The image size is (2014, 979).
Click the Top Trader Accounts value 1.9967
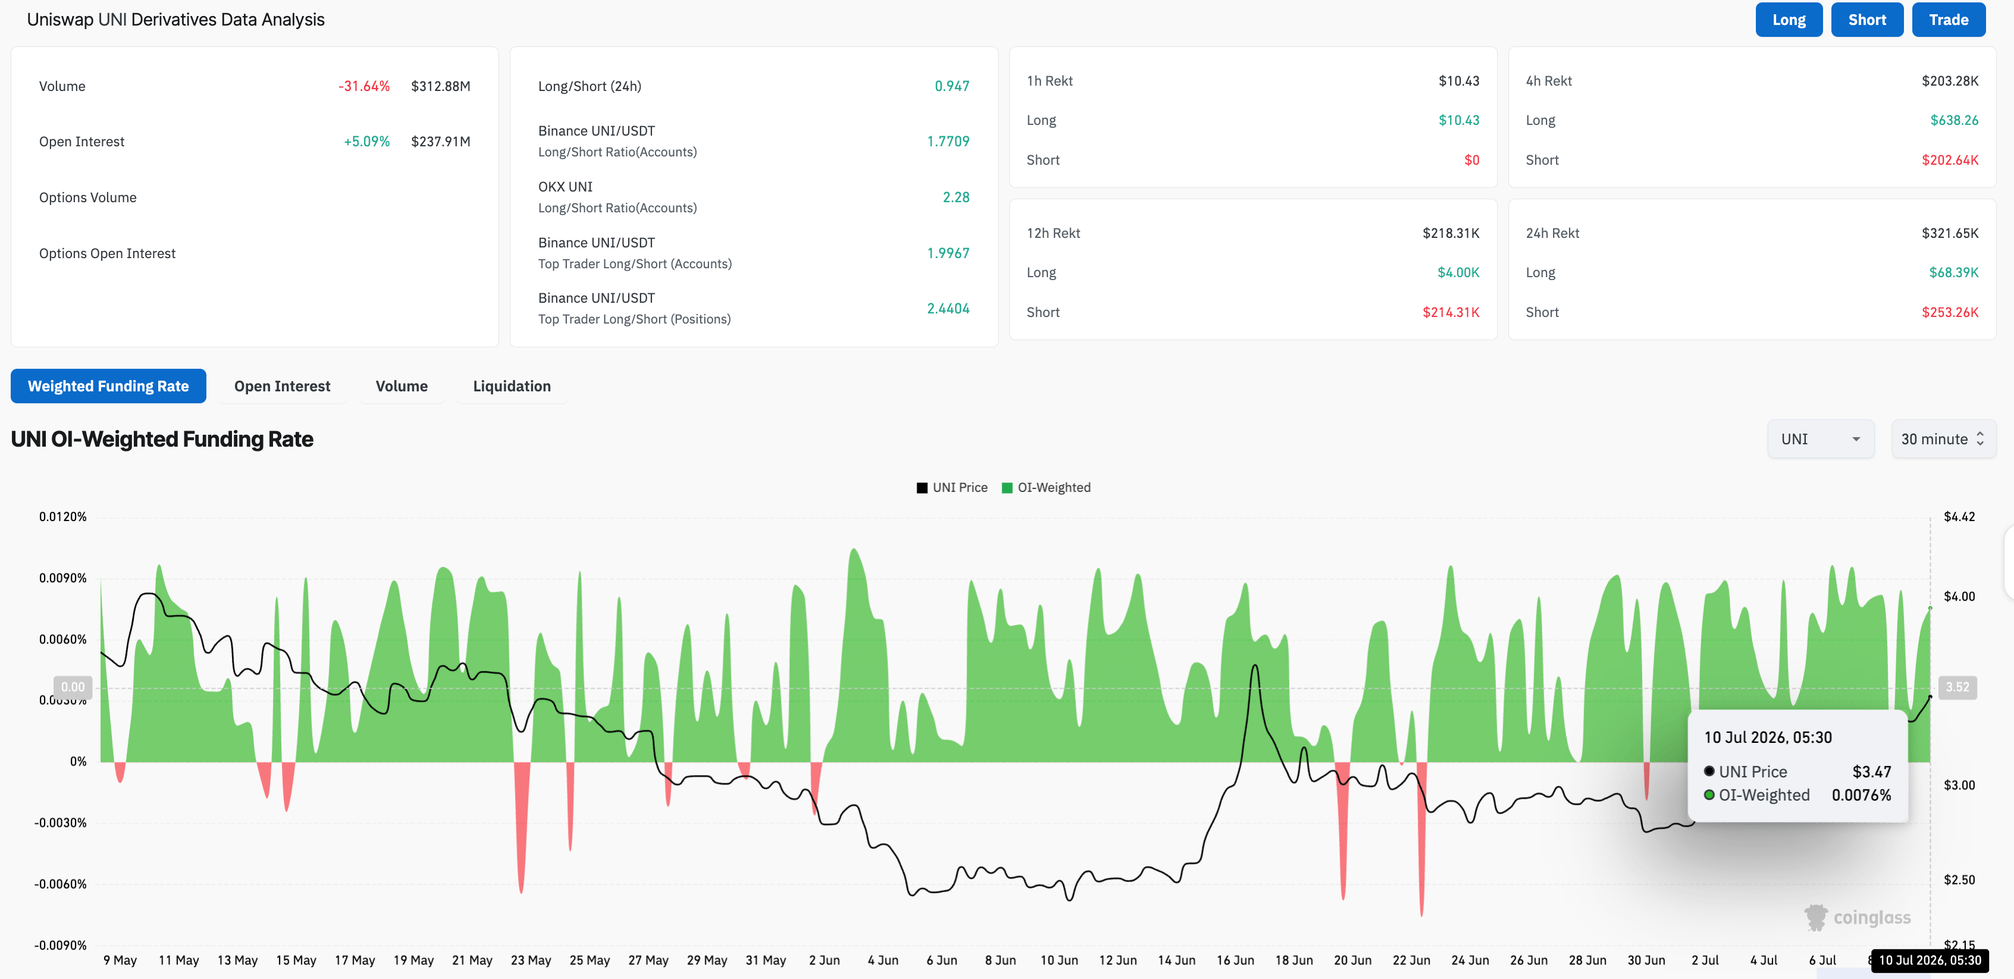pyautogui.click(x=948, y=253)
